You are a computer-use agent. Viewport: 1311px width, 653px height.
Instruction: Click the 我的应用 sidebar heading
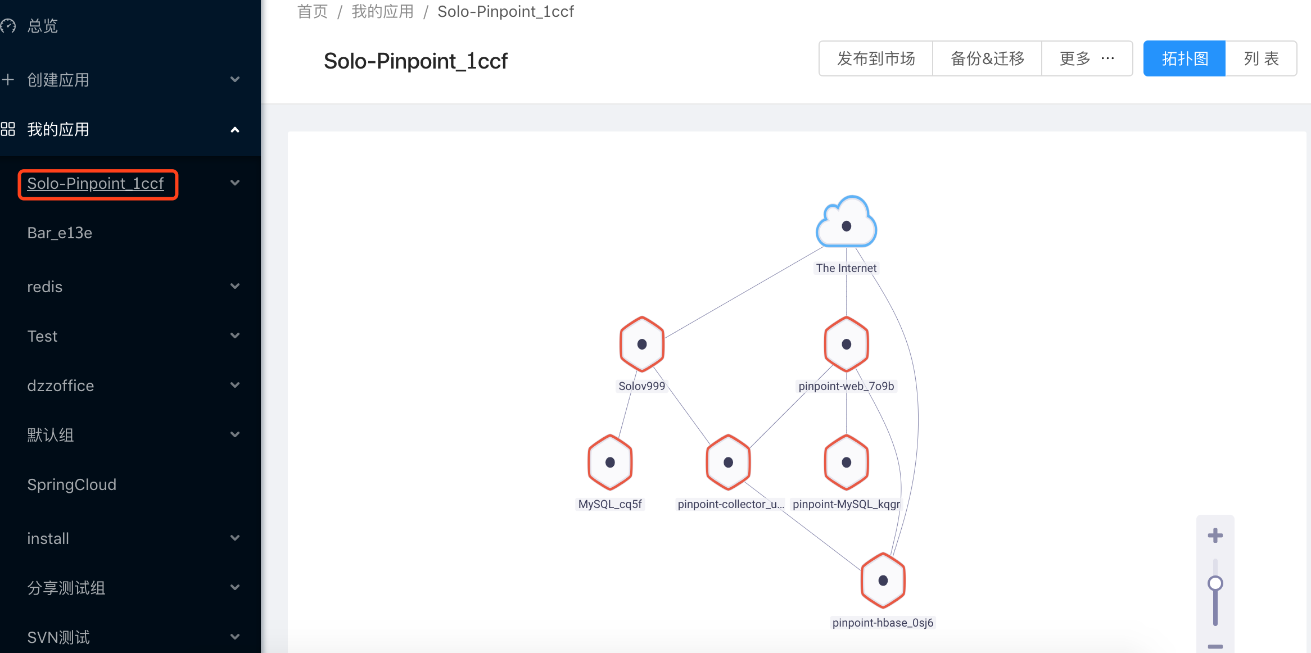[x=58, y=129]
